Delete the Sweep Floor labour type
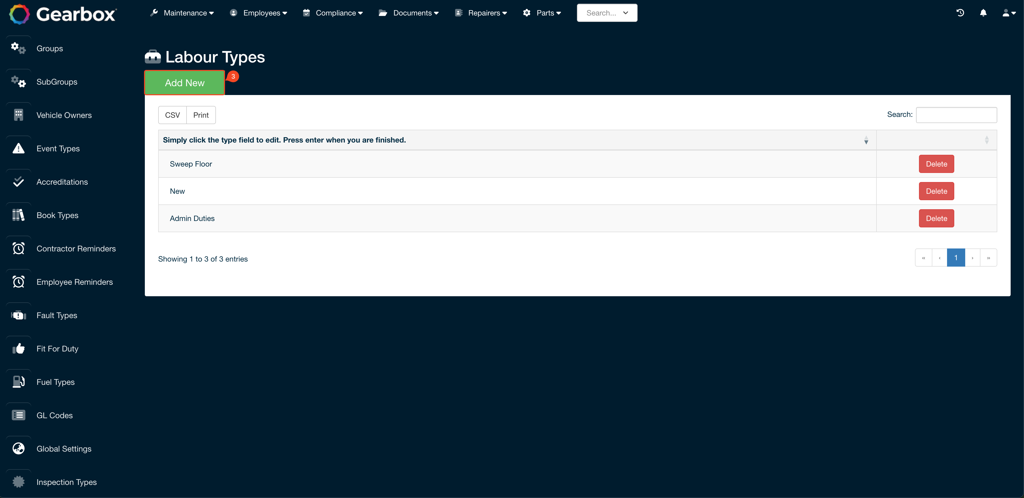This screenshot has width=1024, height=498. [x=936, y=164]
